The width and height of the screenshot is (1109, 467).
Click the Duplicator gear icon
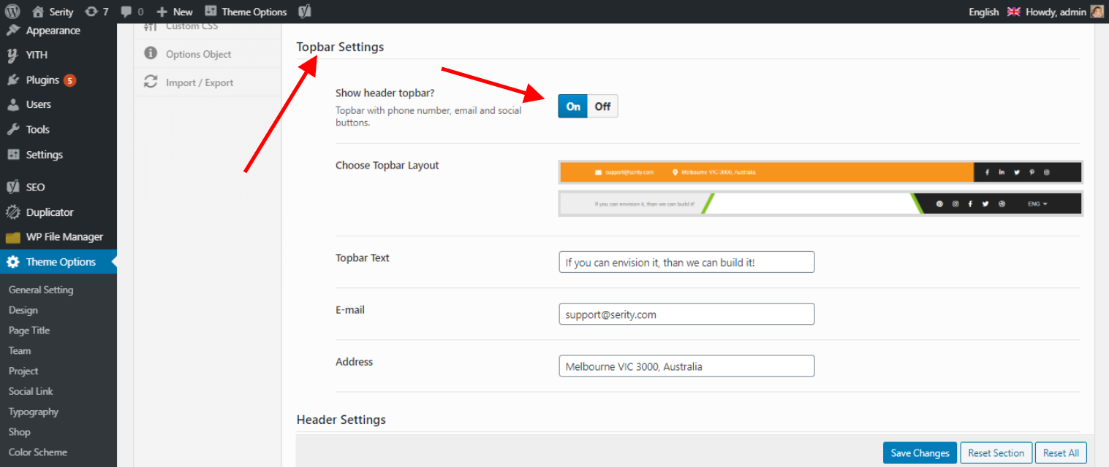point(13,212)
